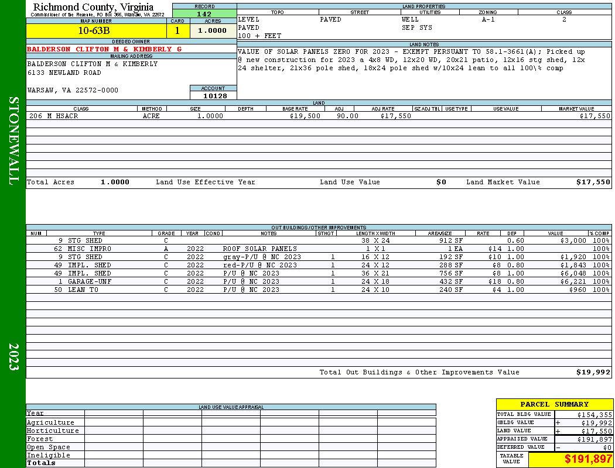Click base rate $19,500

(x=305, y=116)
